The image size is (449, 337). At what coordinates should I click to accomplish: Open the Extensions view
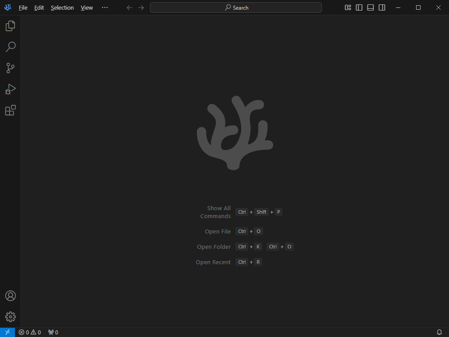(11, 110)
